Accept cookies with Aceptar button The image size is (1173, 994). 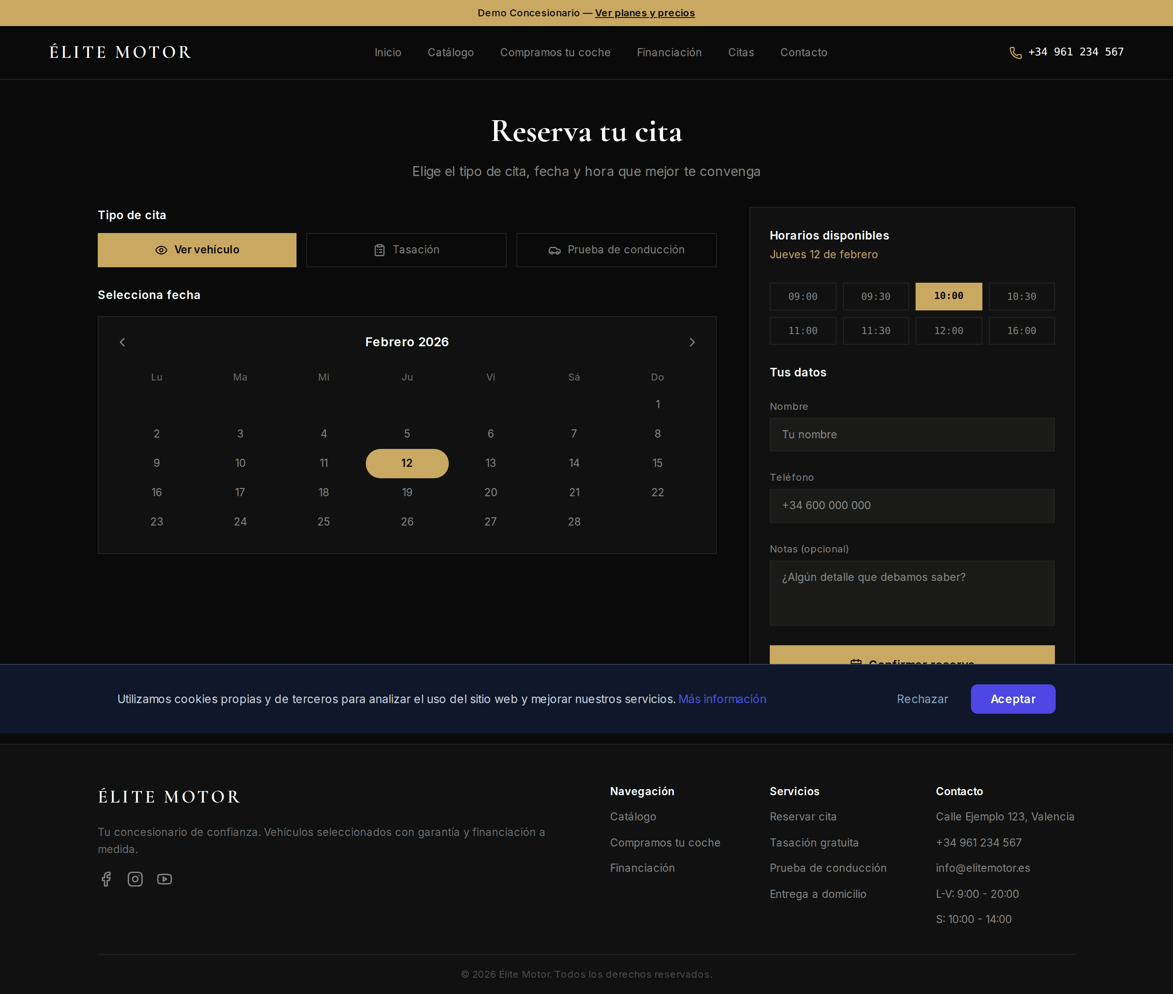point(1013,699)
